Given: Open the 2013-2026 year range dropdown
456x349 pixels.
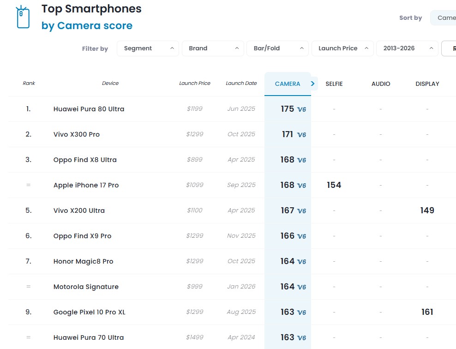Looking at the screenshot, I should [407, 48].
